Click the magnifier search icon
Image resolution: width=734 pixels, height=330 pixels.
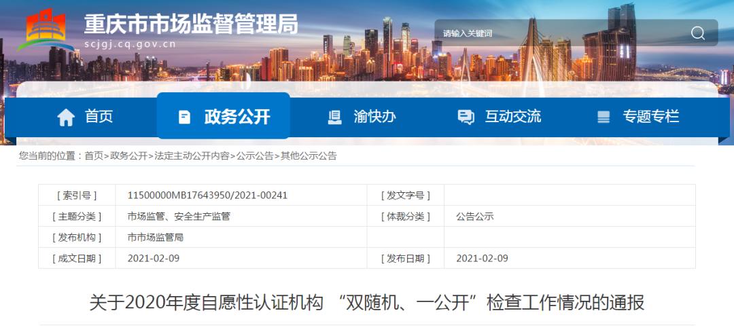point(697,33)
